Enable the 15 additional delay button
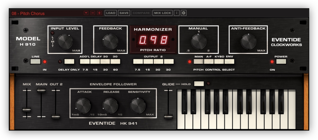Viewport: 318px width, 140px height. (x=95, y=61)
